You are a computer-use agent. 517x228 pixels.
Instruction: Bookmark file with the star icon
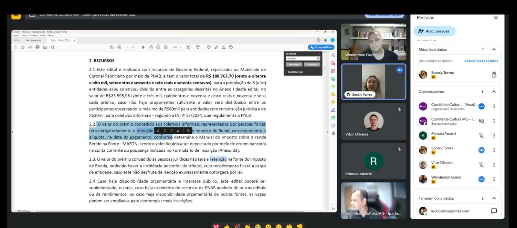point(23,47)
